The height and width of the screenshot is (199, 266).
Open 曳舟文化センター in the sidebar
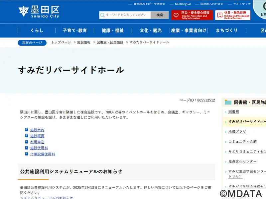[x=242, y=162]
